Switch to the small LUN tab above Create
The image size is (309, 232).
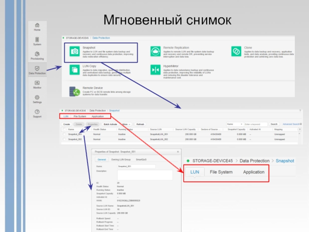click(66, 116)
